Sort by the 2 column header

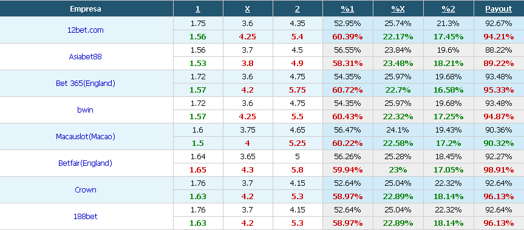tap(298, 9)
